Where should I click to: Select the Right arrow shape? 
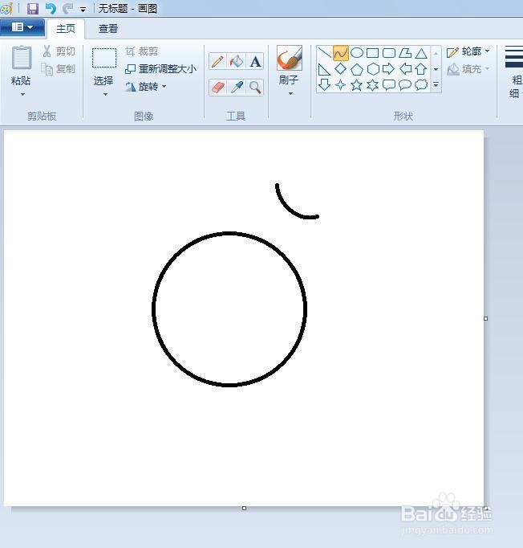click(389, 69)
